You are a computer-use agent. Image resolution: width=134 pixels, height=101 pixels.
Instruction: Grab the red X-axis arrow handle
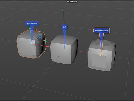click(x=48, y=46)
